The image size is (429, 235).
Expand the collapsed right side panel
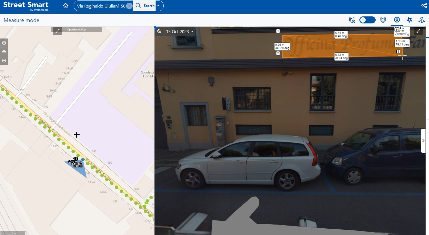coord(423,141)
